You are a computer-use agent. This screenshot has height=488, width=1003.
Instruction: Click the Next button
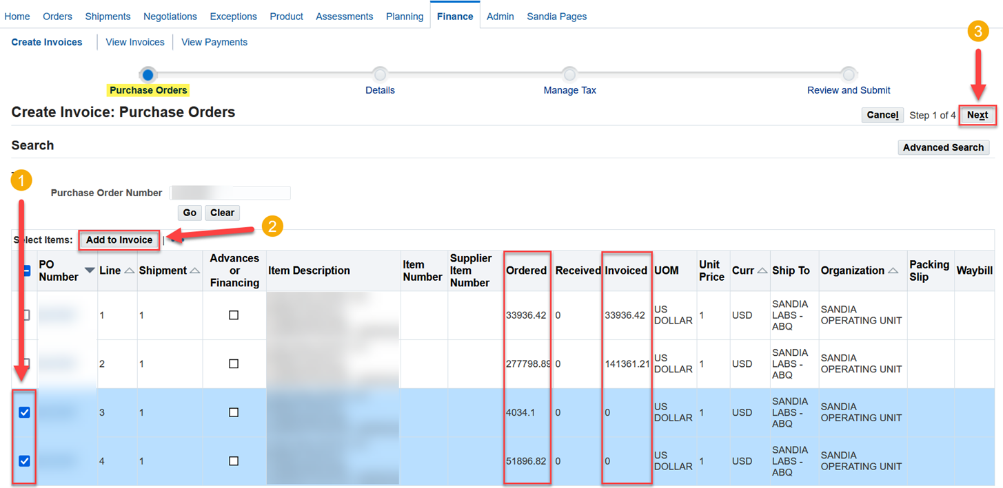(978, 115)
